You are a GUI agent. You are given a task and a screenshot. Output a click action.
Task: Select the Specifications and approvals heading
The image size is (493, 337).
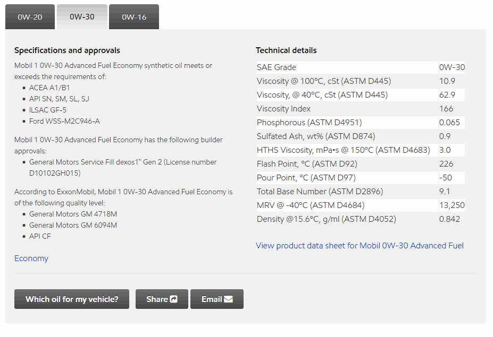coord(68,50)
